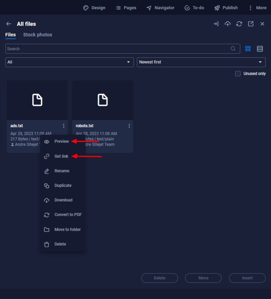
Task: Choose Get link from context menu
Action: [61, 156]
